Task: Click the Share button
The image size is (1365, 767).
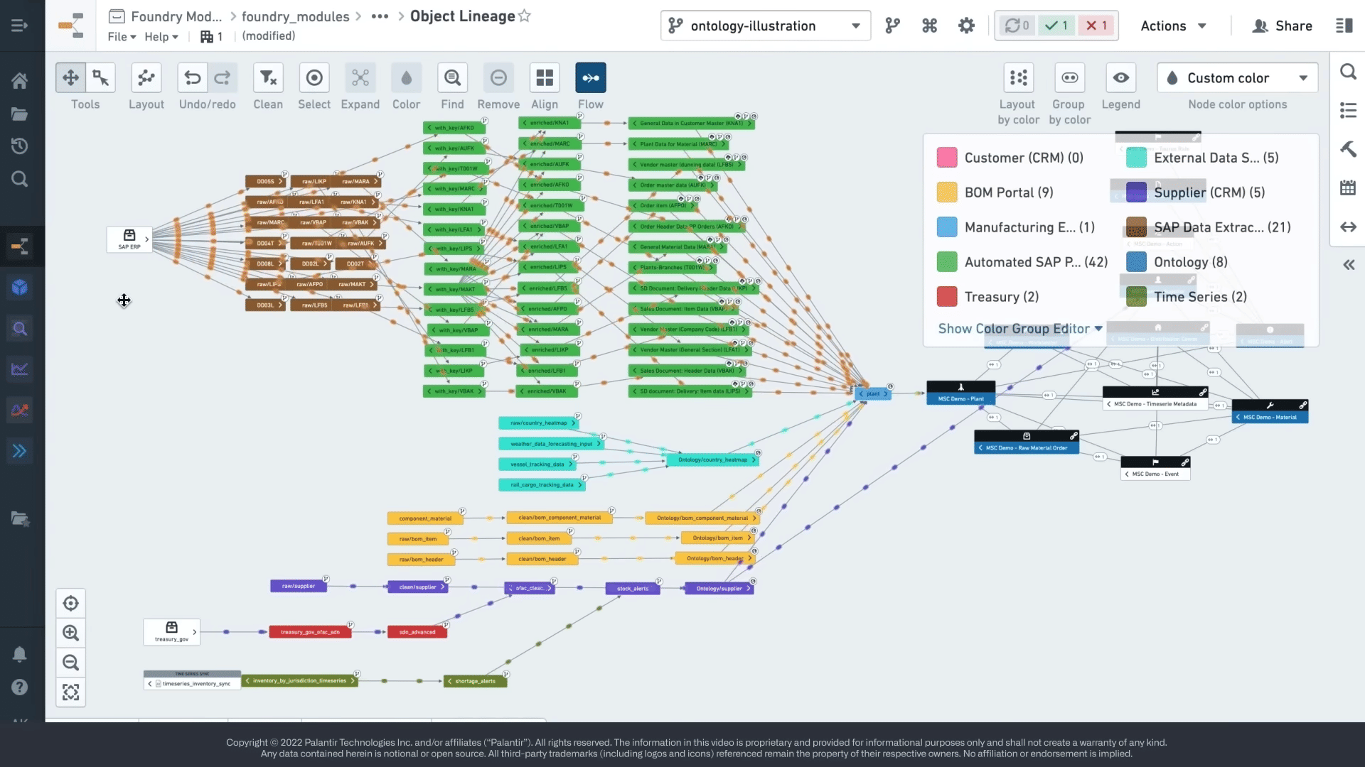Action: 1282,26
